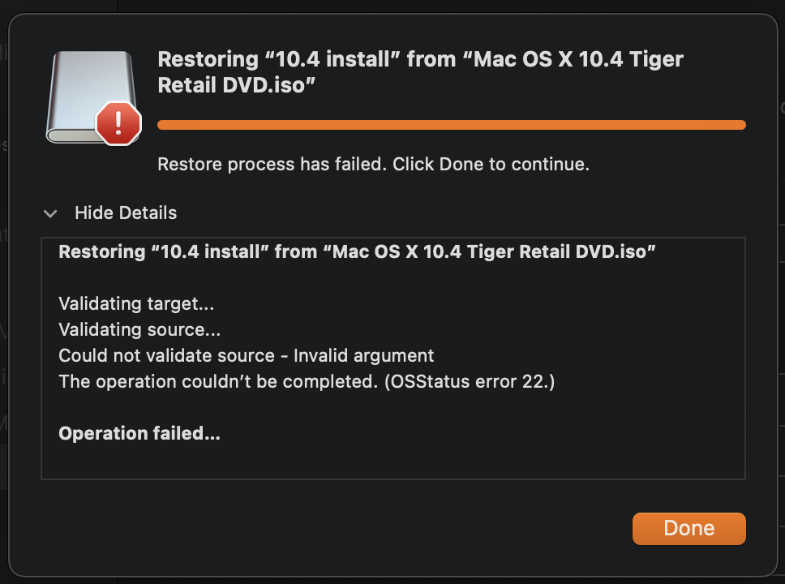Select the Hide Details label
Screen dimensions: 785x584
pos(126,213)
